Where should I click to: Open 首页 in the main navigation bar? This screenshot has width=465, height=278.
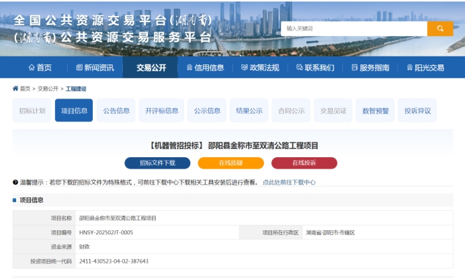(x=40, y=68)
